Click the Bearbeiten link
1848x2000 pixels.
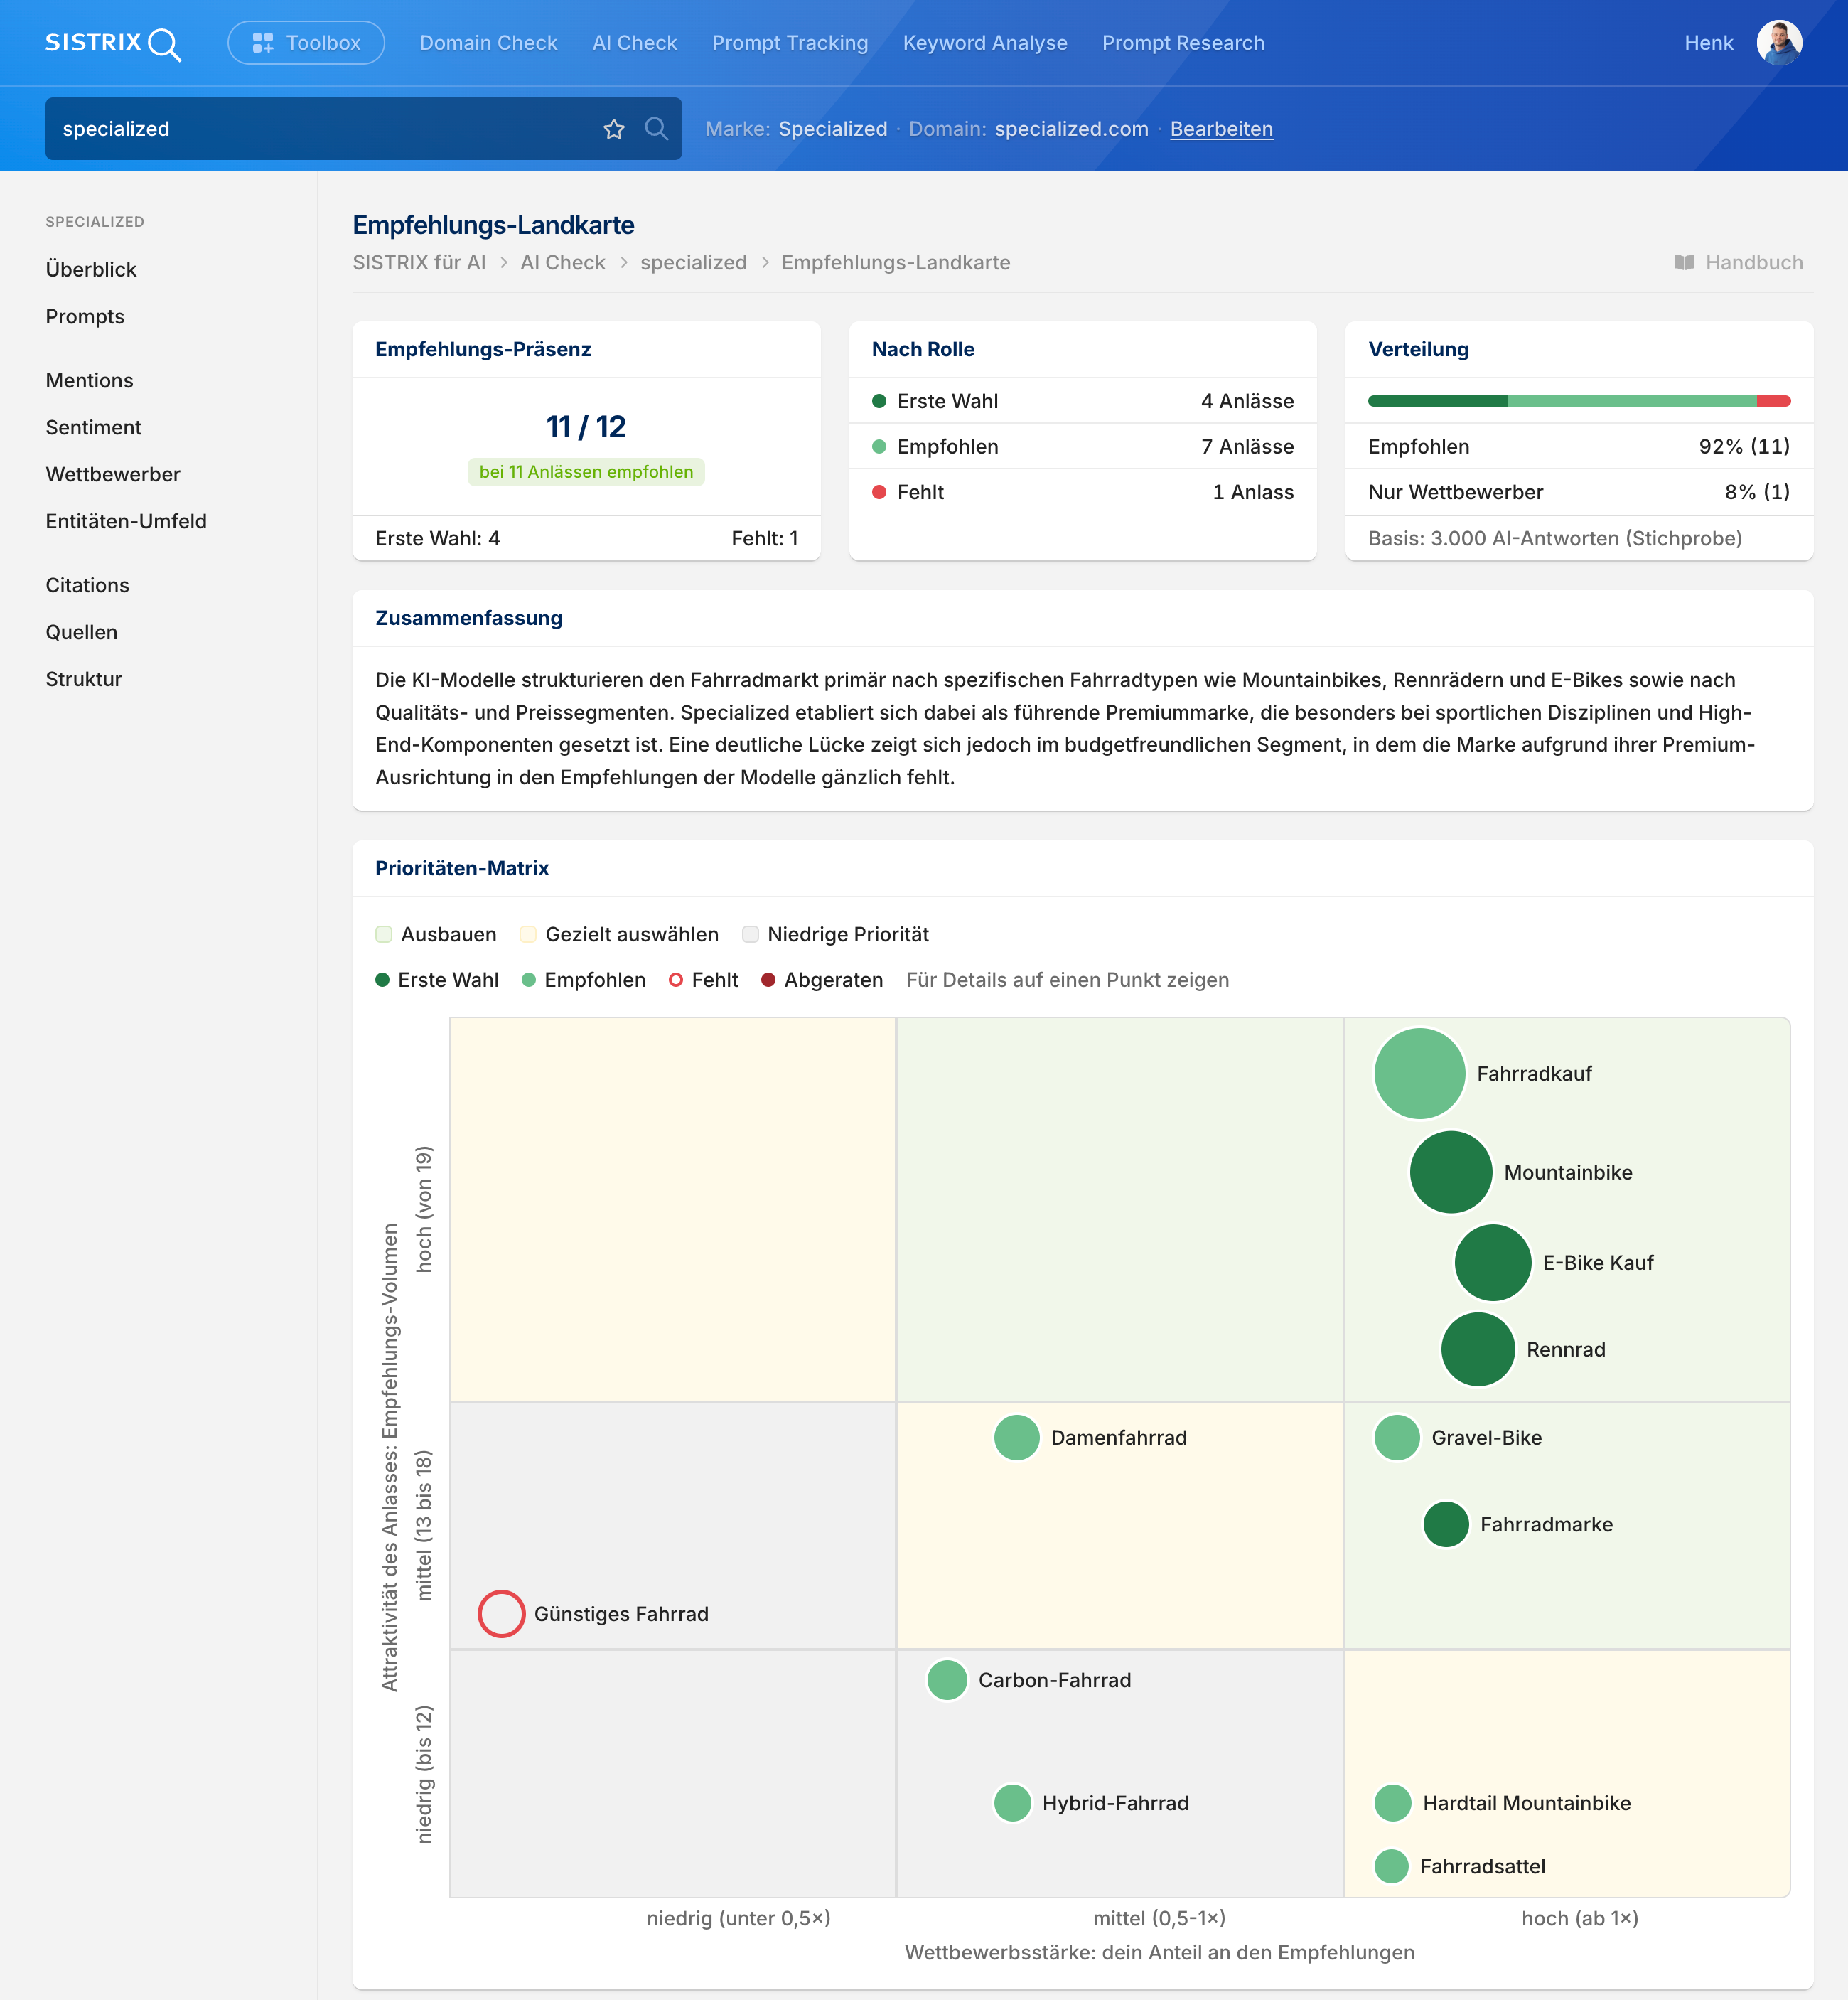tap(1221, 129)
